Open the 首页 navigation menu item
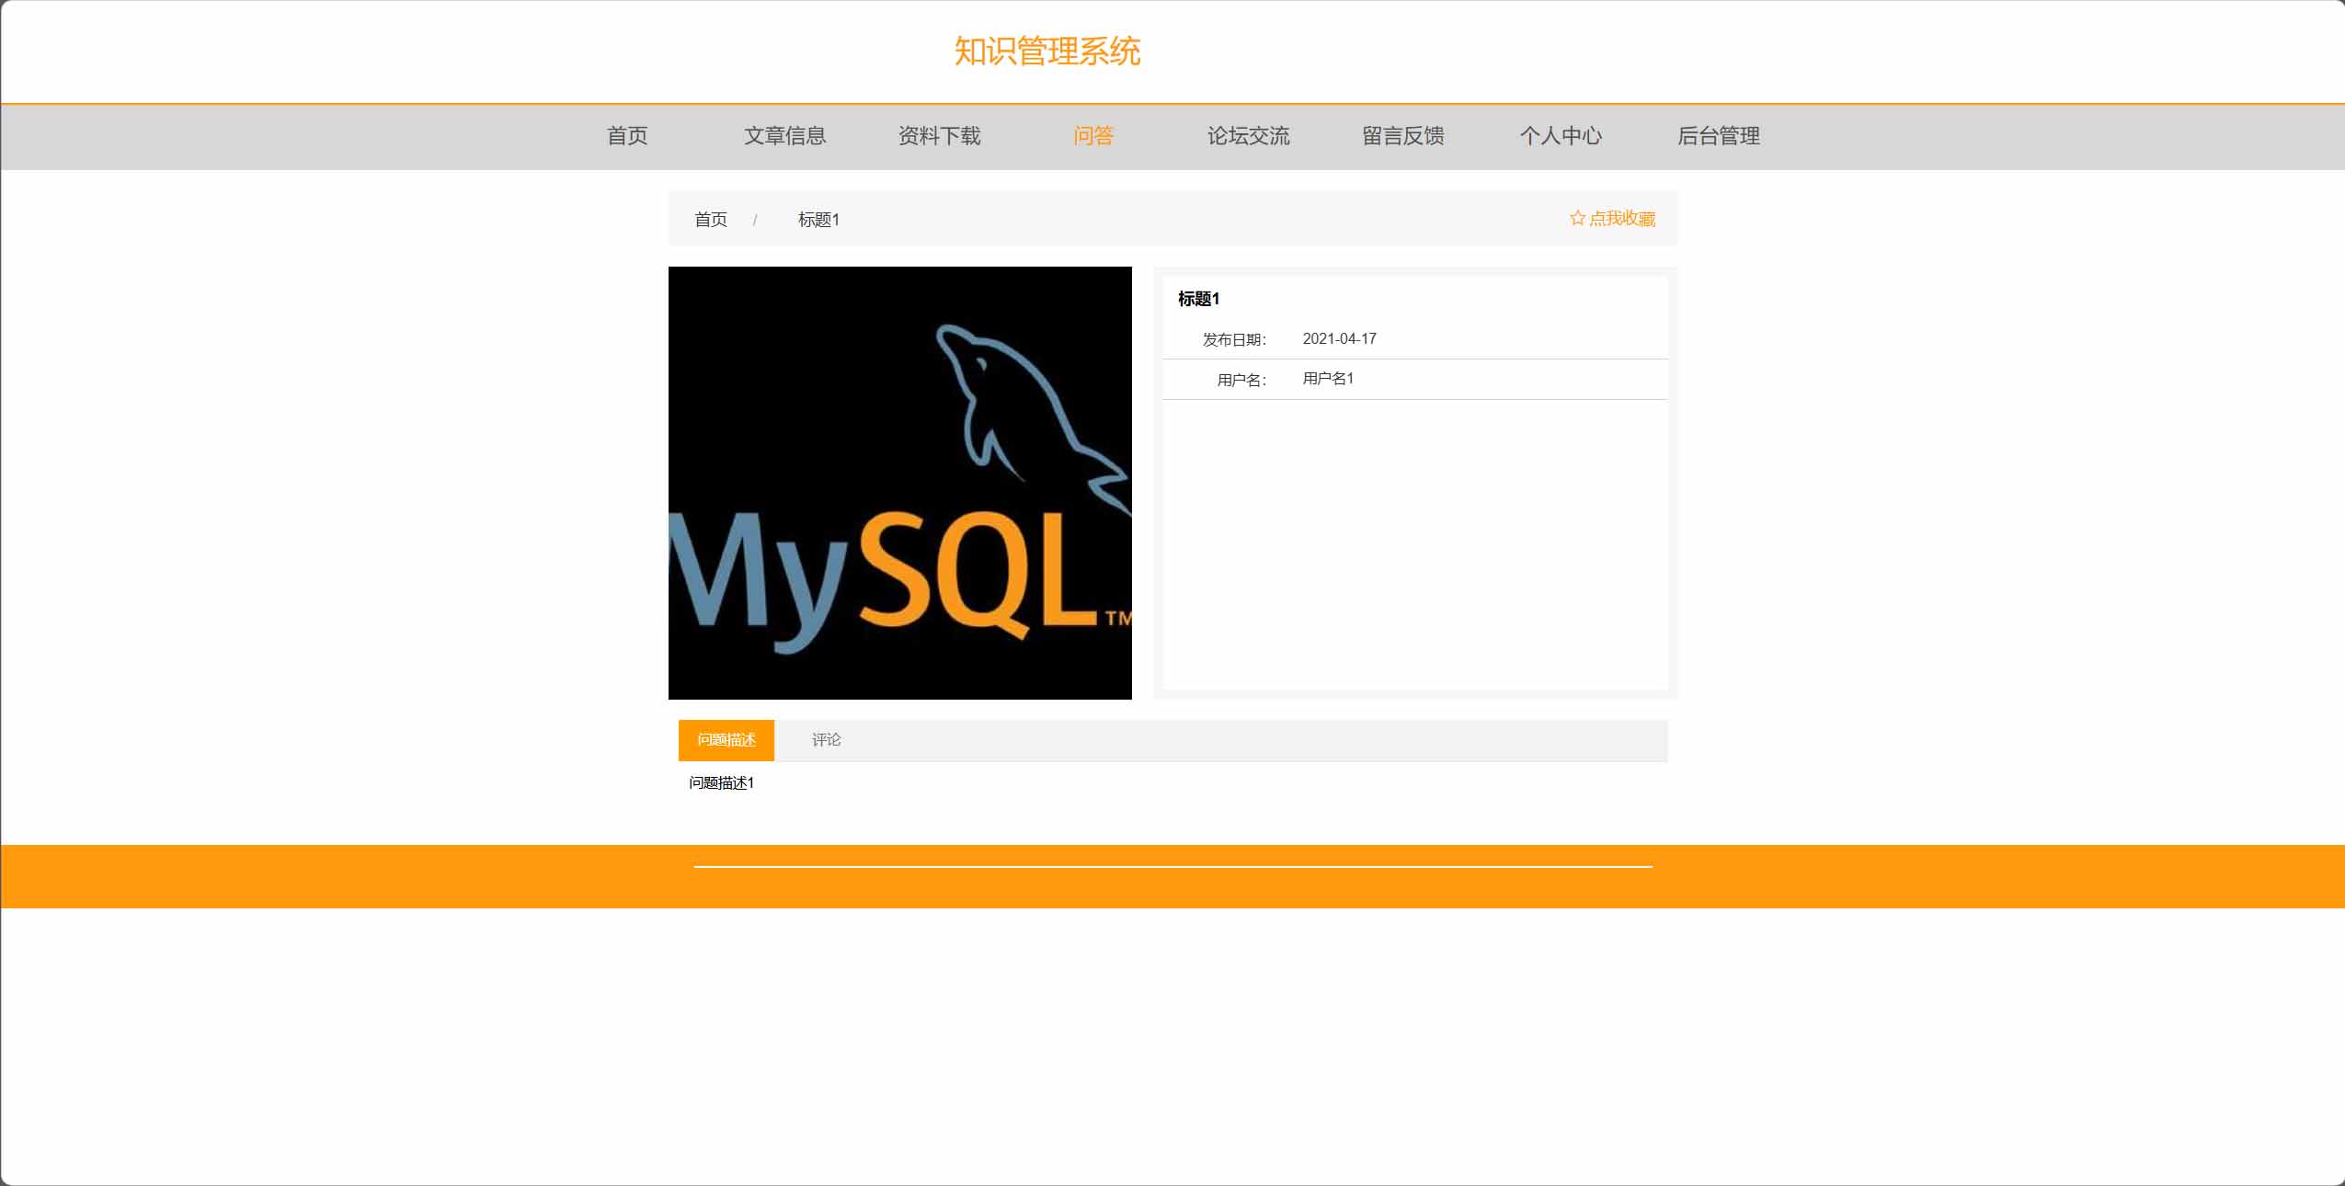Image resolution: width=2345 pixels, height=1186 pixels. [627, 136]
